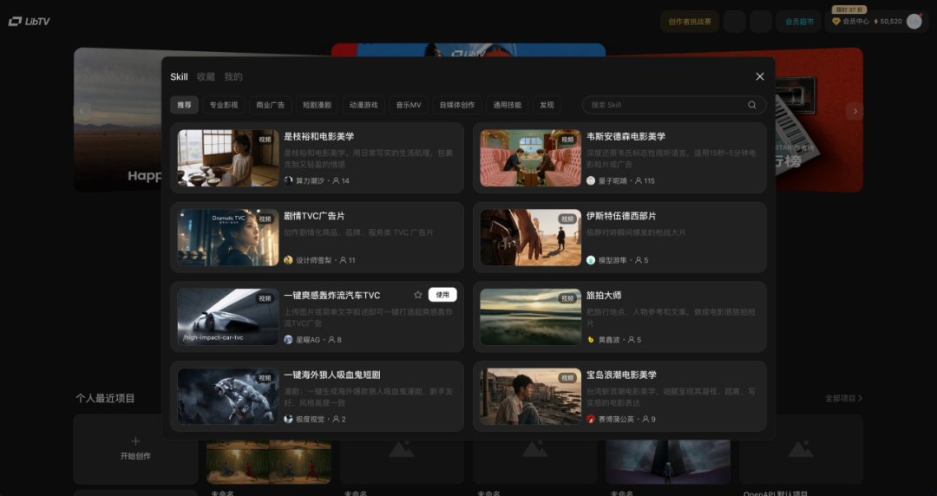Screen dimensions: 937x496
Task: Click the 旅拍大师 title
Action: 604,295
